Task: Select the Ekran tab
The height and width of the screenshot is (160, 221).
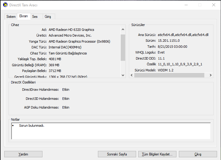Action: (x=23, y=16)
